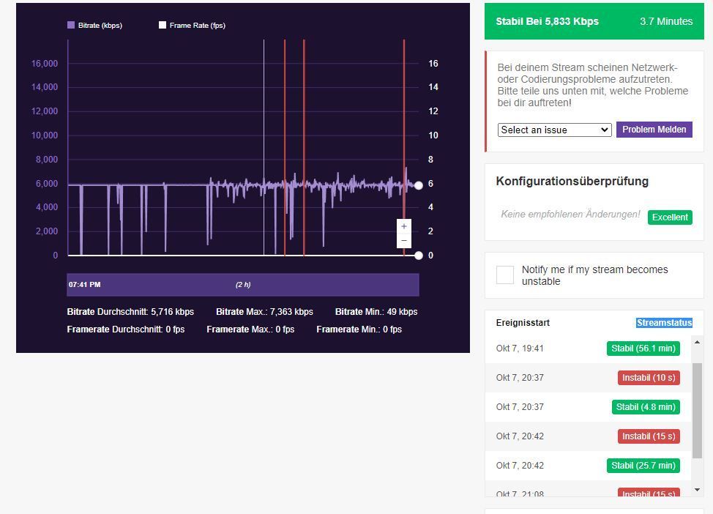
Task: Click the chart zoom-out minus icon
Action: (403, 239)
